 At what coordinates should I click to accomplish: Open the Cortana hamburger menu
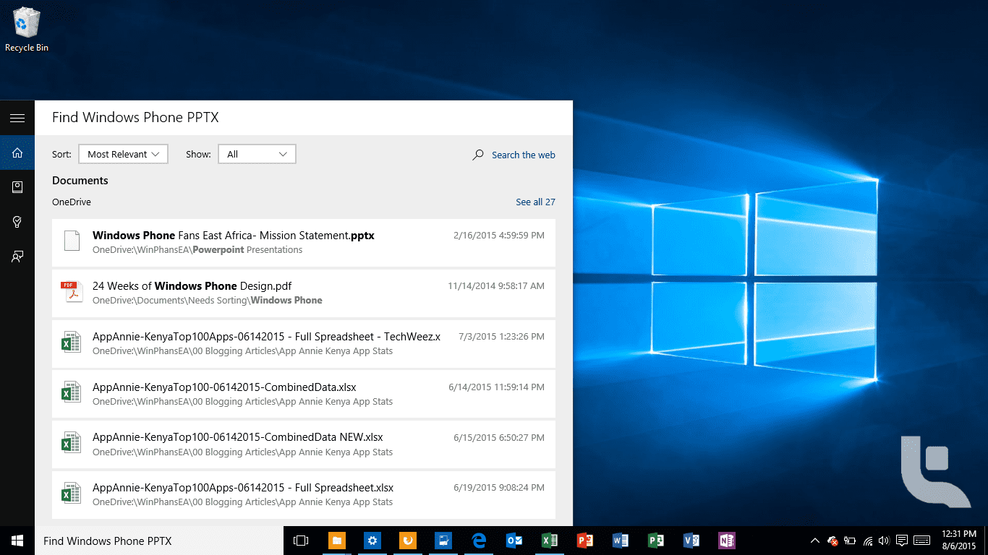17,118
